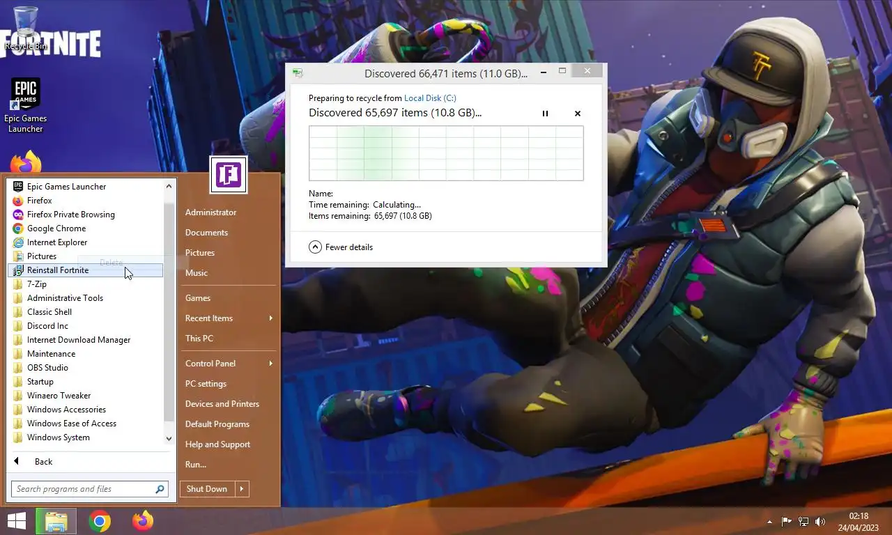The width and height of the screenshot is (892, 535).
Task: Open Devices and Printers
Action: (x=222, y=403)
